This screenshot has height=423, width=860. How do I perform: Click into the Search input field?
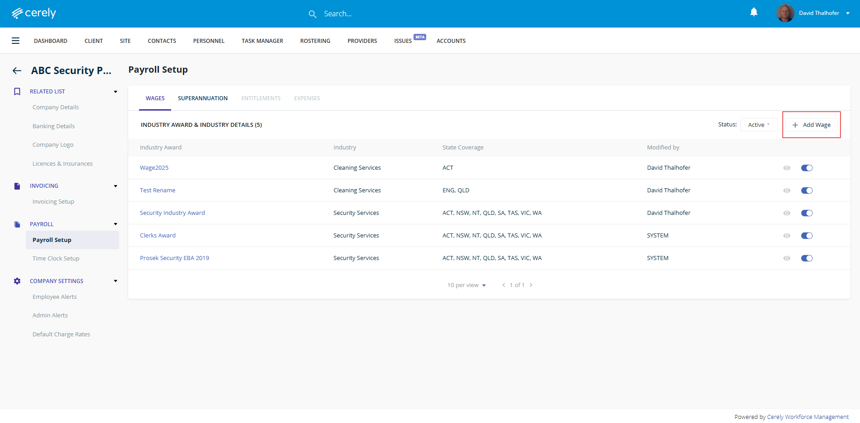click(x=384, y=14)
